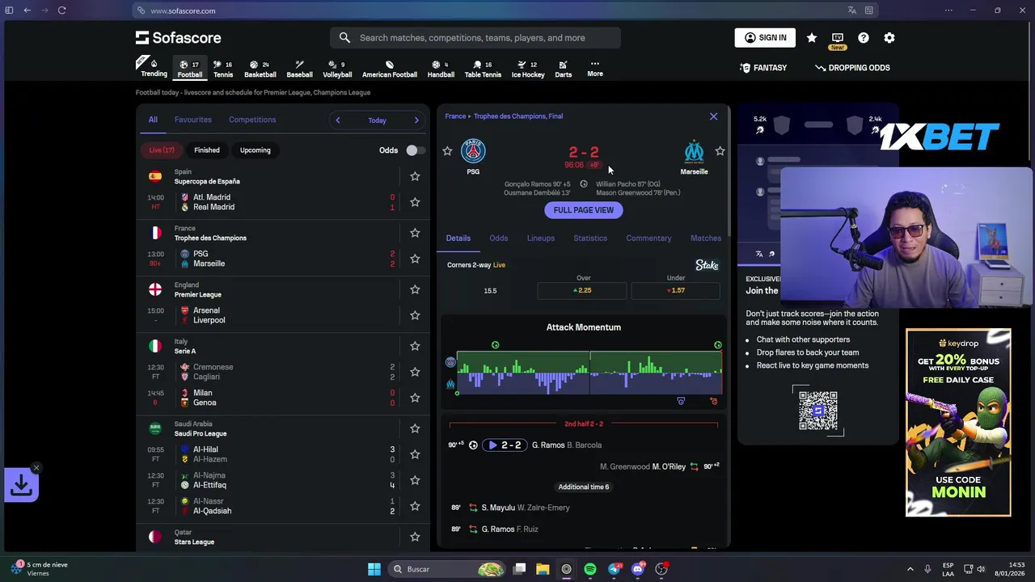Click the Marseille team crest

694,151
